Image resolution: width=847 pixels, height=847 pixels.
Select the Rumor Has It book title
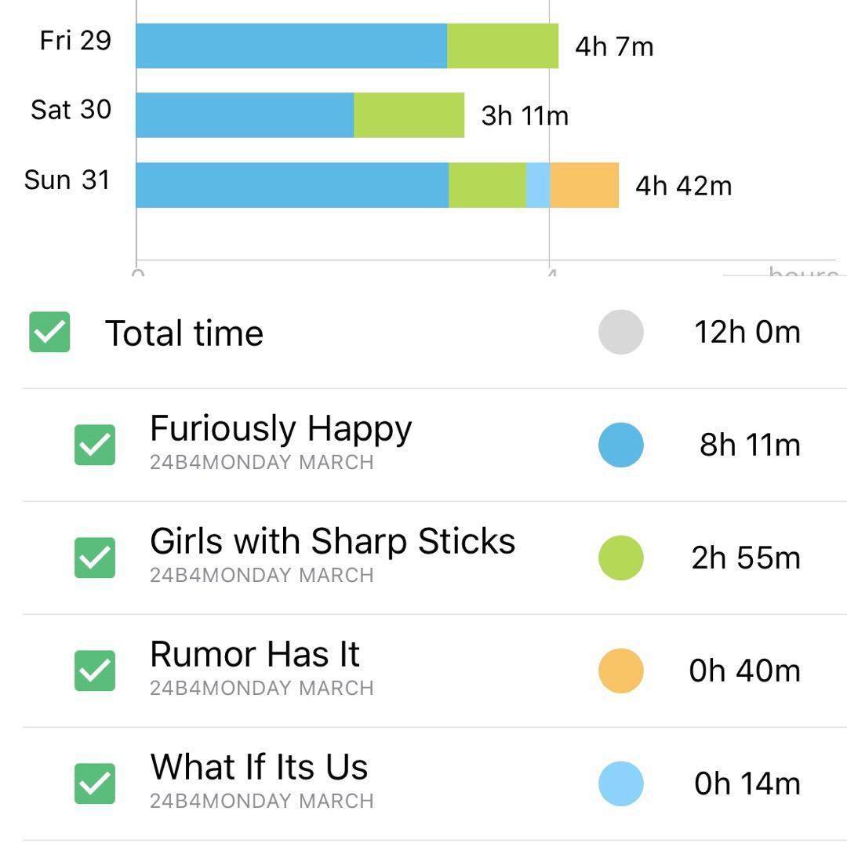[x=254, y=655]
